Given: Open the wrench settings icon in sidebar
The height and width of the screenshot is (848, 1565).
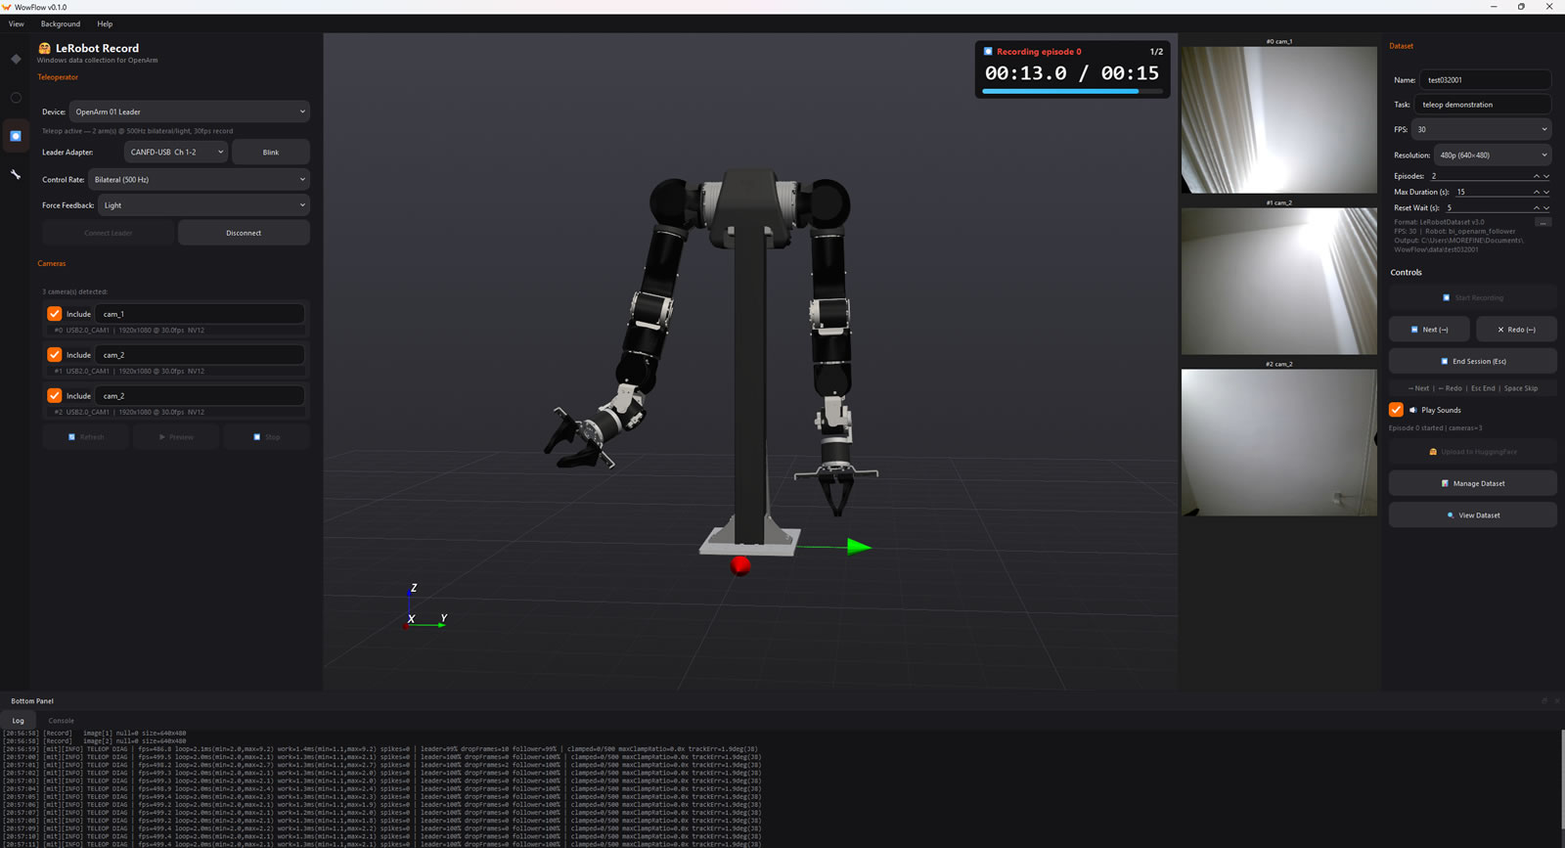Looking at the screenshot, I should pyautogui.click(x=16, y=174).
